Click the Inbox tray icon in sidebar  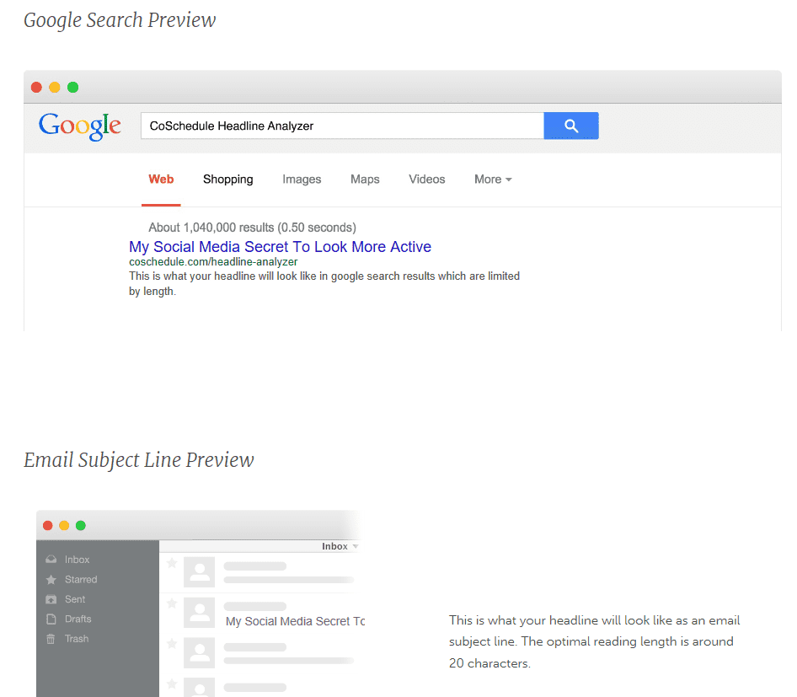(x=51, y=560)
